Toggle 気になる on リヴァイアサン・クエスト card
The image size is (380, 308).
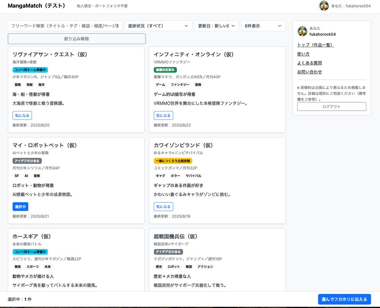click(22, 116)
